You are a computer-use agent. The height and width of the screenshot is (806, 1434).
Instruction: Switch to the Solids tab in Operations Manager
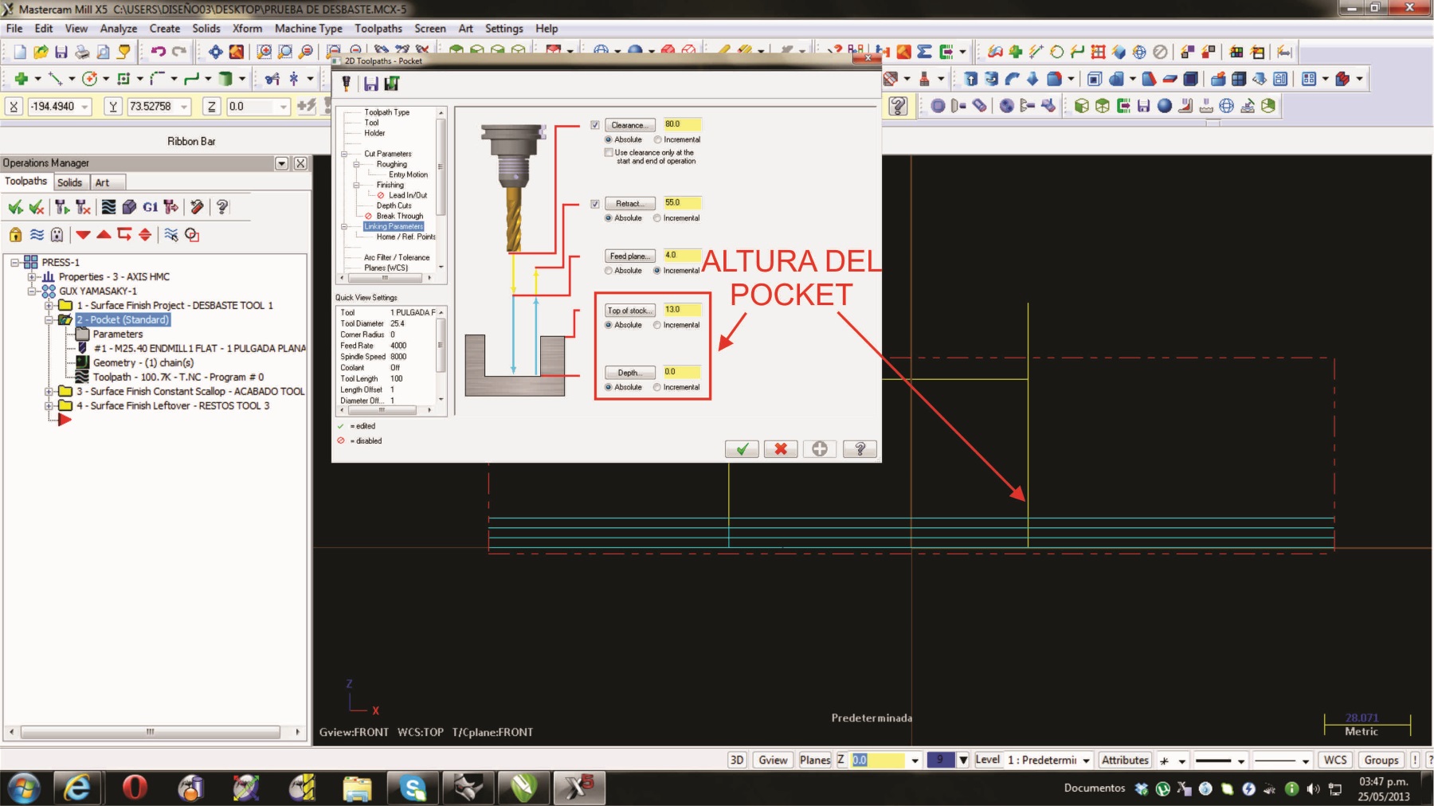(69, 182)
